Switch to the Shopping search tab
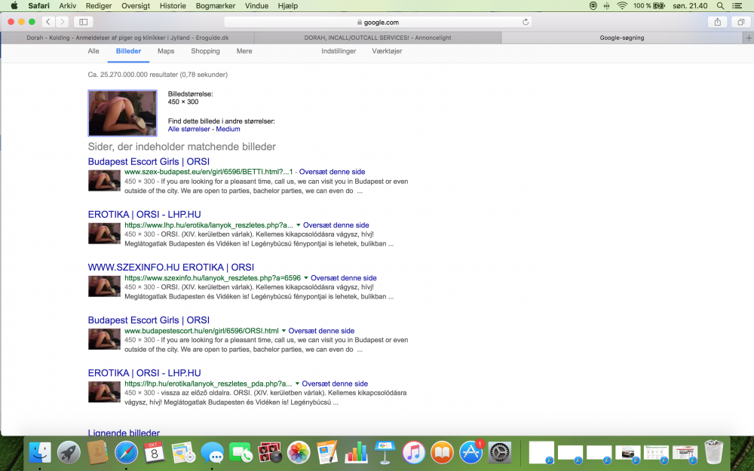This screenshot has width=754, height=471. point(205,51)
